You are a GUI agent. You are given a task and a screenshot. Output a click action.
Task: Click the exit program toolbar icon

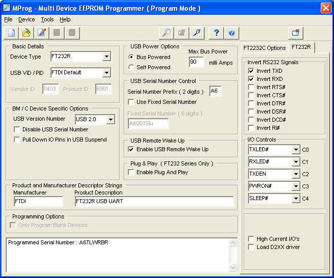(296, 33)
